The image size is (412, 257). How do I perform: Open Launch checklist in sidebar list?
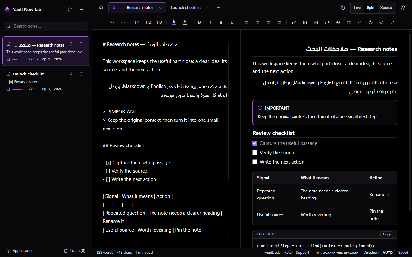coord(46,81)
